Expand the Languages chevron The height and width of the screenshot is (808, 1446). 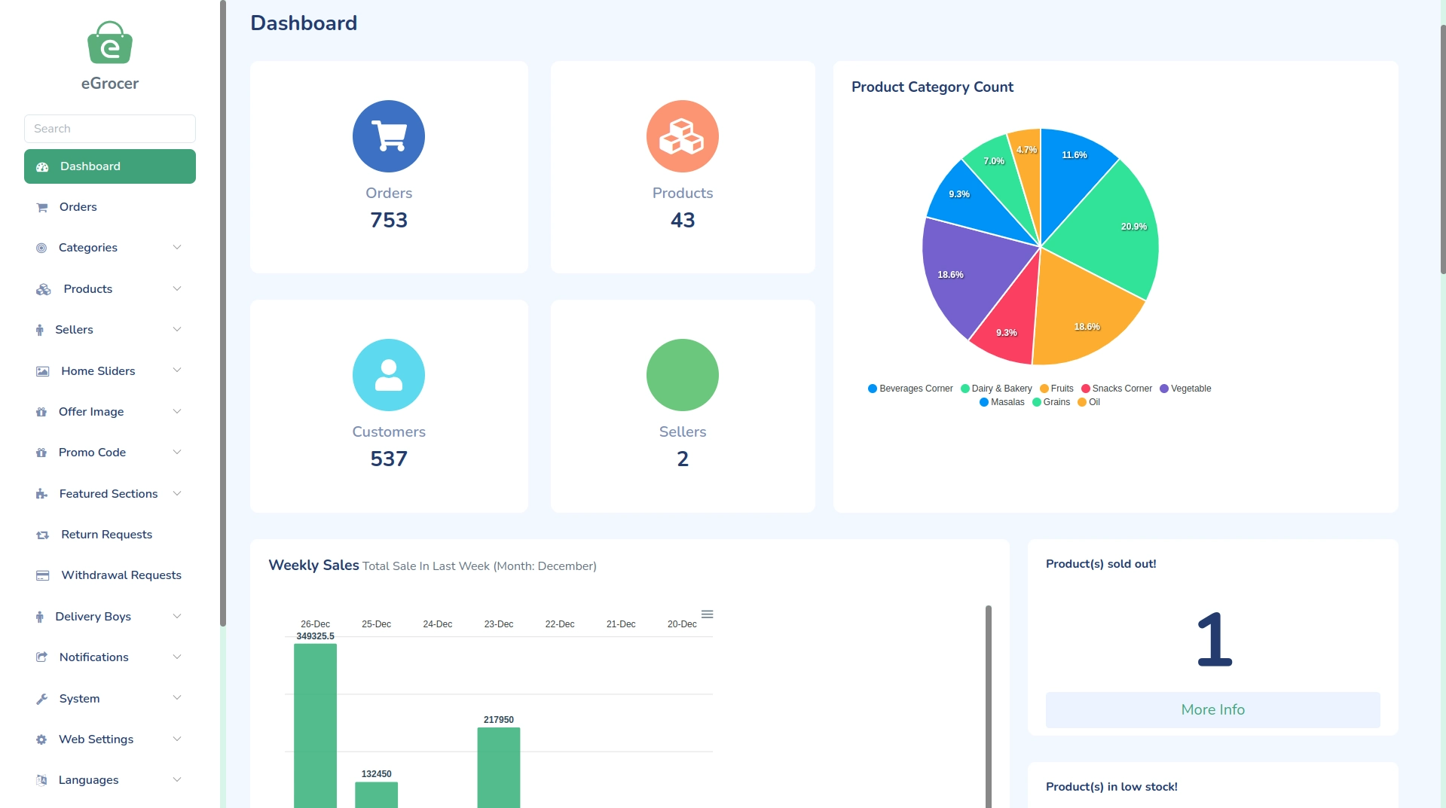[177, 779]
